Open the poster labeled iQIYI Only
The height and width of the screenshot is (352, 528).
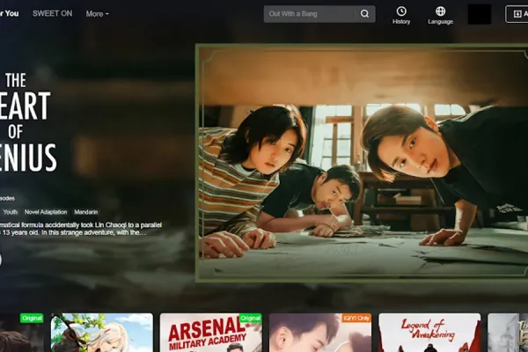(x=320, y=333)
